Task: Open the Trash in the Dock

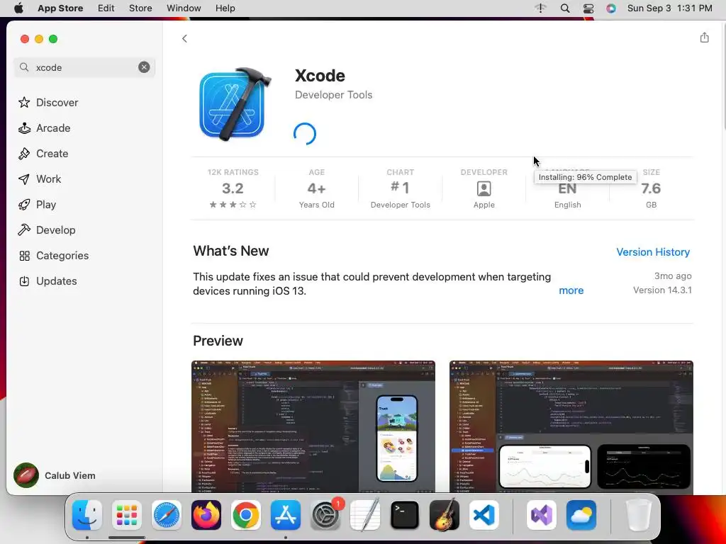Action: pos(639,515)
